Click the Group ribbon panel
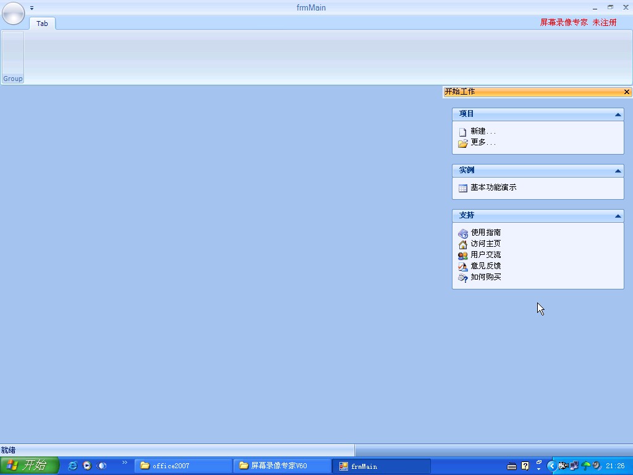Image resolution: width=633 pixels, height=475 pixels. pos(13,57)
